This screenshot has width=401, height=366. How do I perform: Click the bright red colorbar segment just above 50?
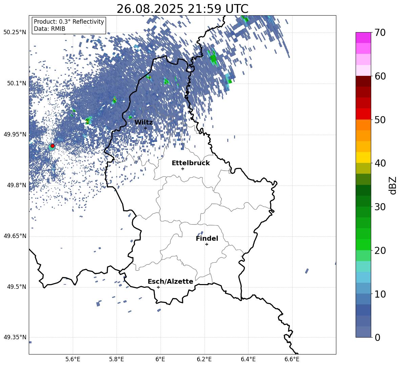pos(363,114)
